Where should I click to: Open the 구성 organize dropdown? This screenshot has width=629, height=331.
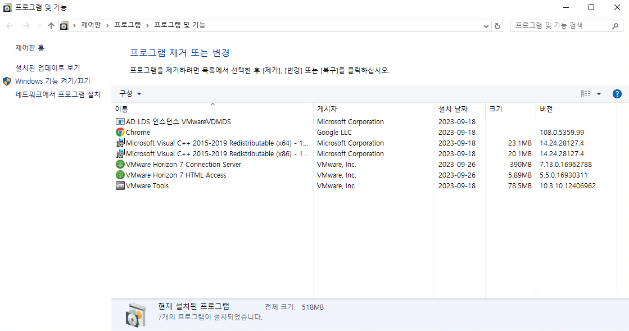130,93
